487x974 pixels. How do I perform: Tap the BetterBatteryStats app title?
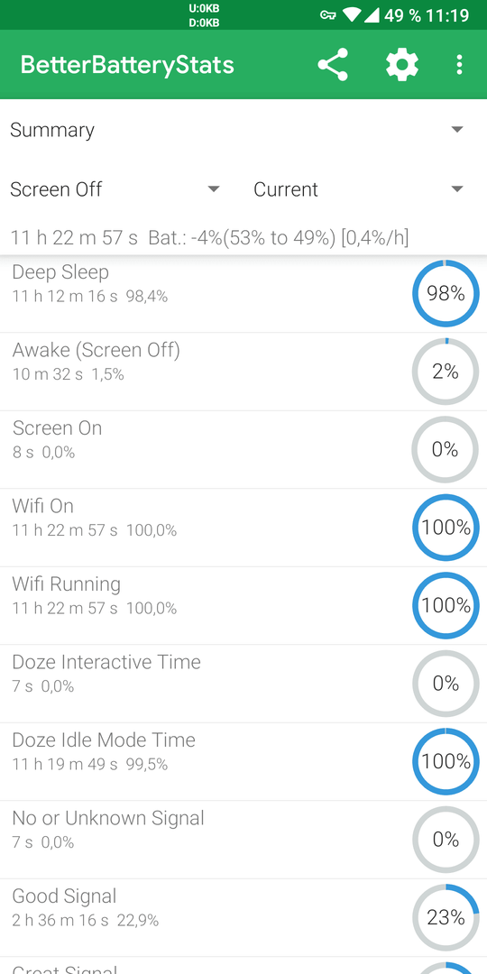tap(127, 65)
